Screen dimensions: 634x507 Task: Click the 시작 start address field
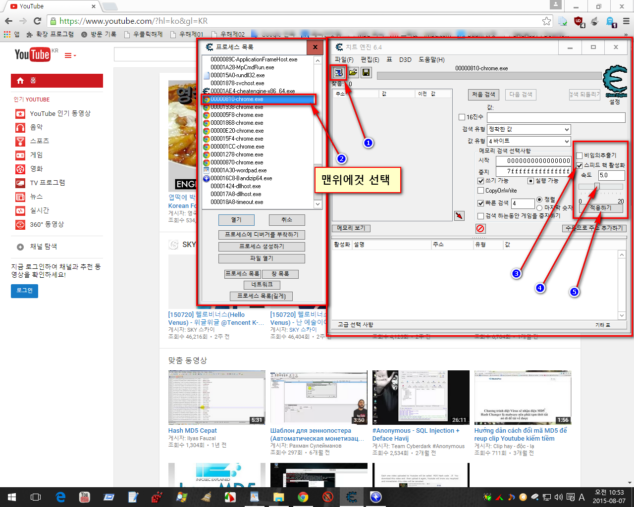pyautogui.click(x=533, y=161)
